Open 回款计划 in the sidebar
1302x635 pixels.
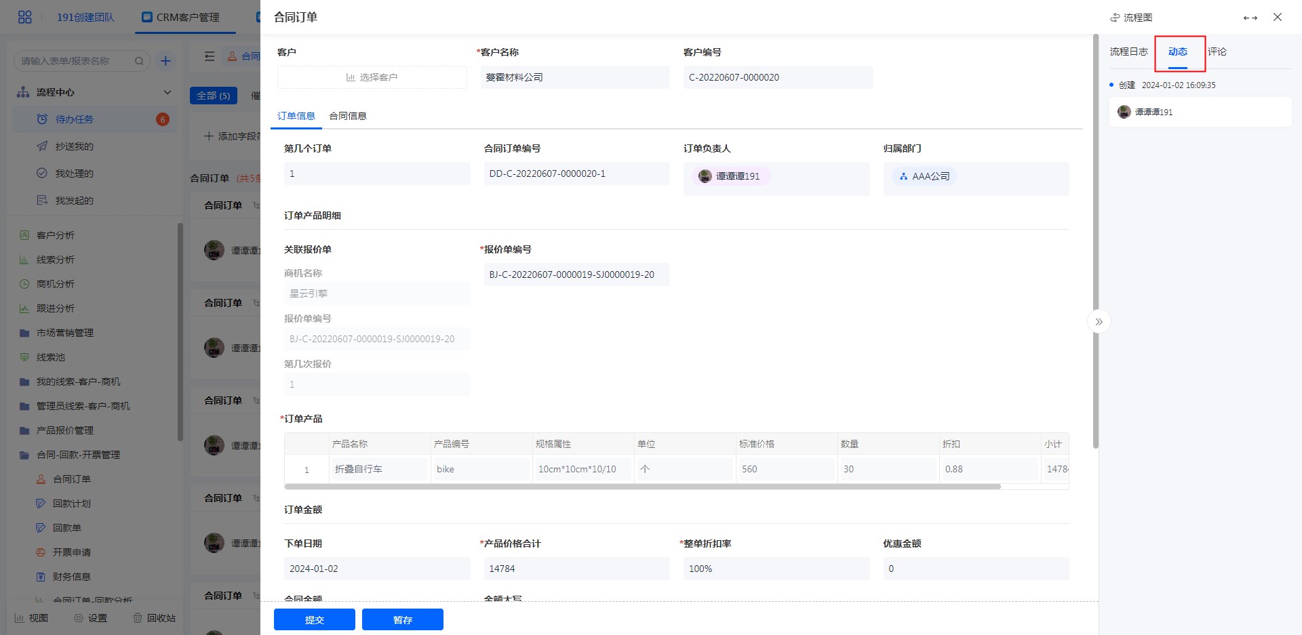72,504
